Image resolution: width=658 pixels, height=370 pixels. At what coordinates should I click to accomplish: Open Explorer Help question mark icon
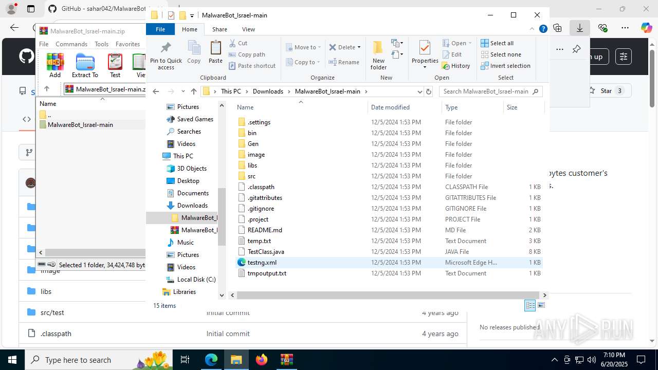coord(543,29)
